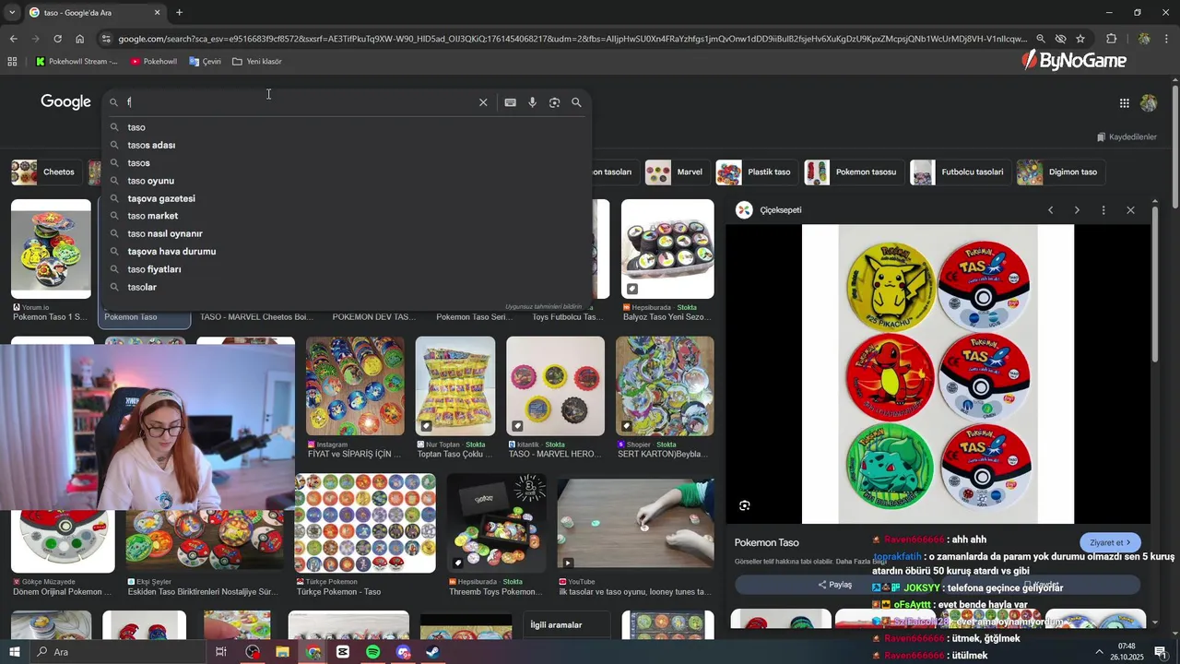
Task: Open Spotify from the taskbar
Action: click(x=372, y=652)
